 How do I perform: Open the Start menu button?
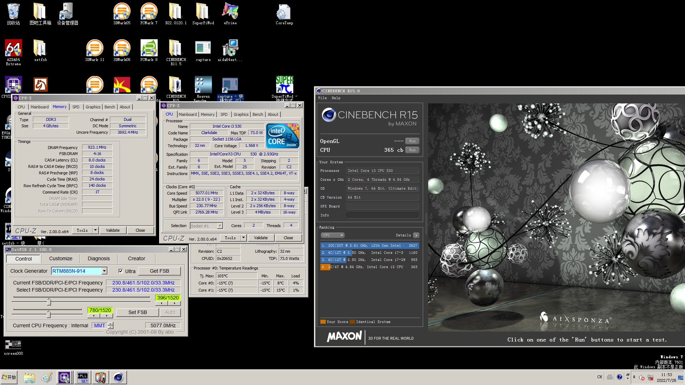click(x=9, y=377)
